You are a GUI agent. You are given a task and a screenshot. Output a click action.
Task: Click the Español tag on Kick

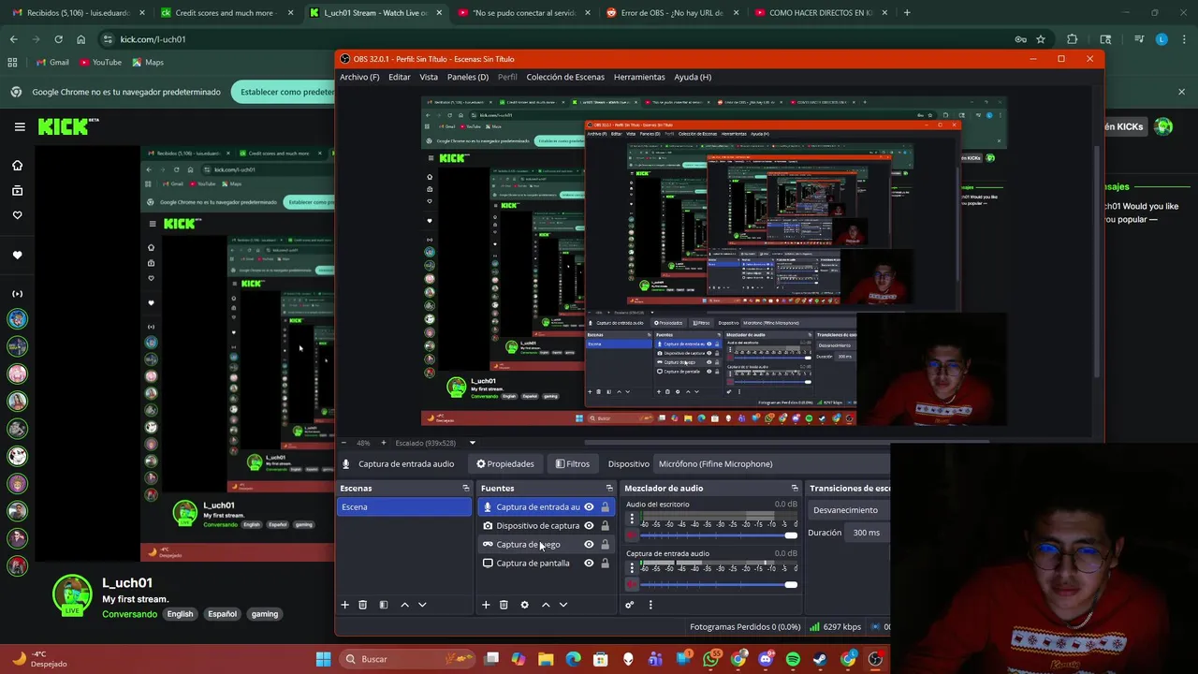pos(222,614)
